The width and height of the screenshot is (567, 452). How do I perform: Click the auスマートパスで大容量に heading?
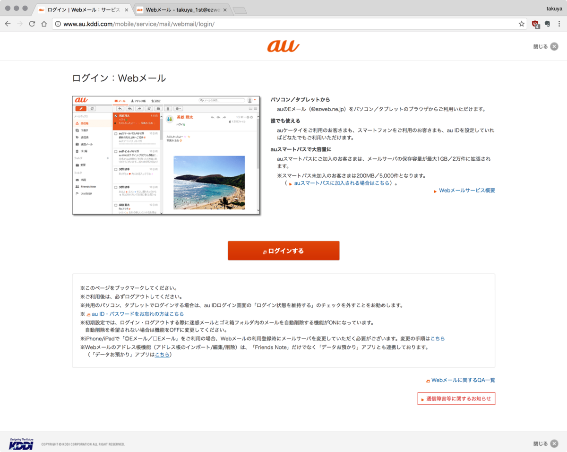(301, 149)
